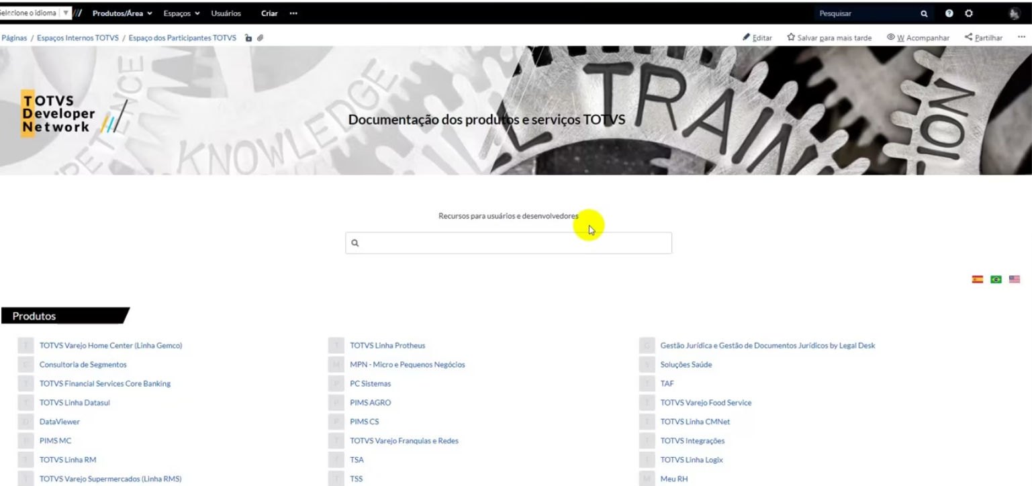Open the Meu RH link
Viewport: 1032px width, 486px height.
click(x=674, y=479)
